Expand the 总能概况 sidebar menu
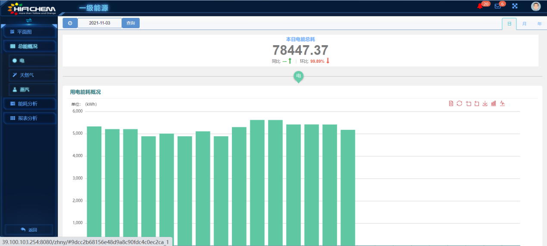The image size is (547, 246). [29, 46]
